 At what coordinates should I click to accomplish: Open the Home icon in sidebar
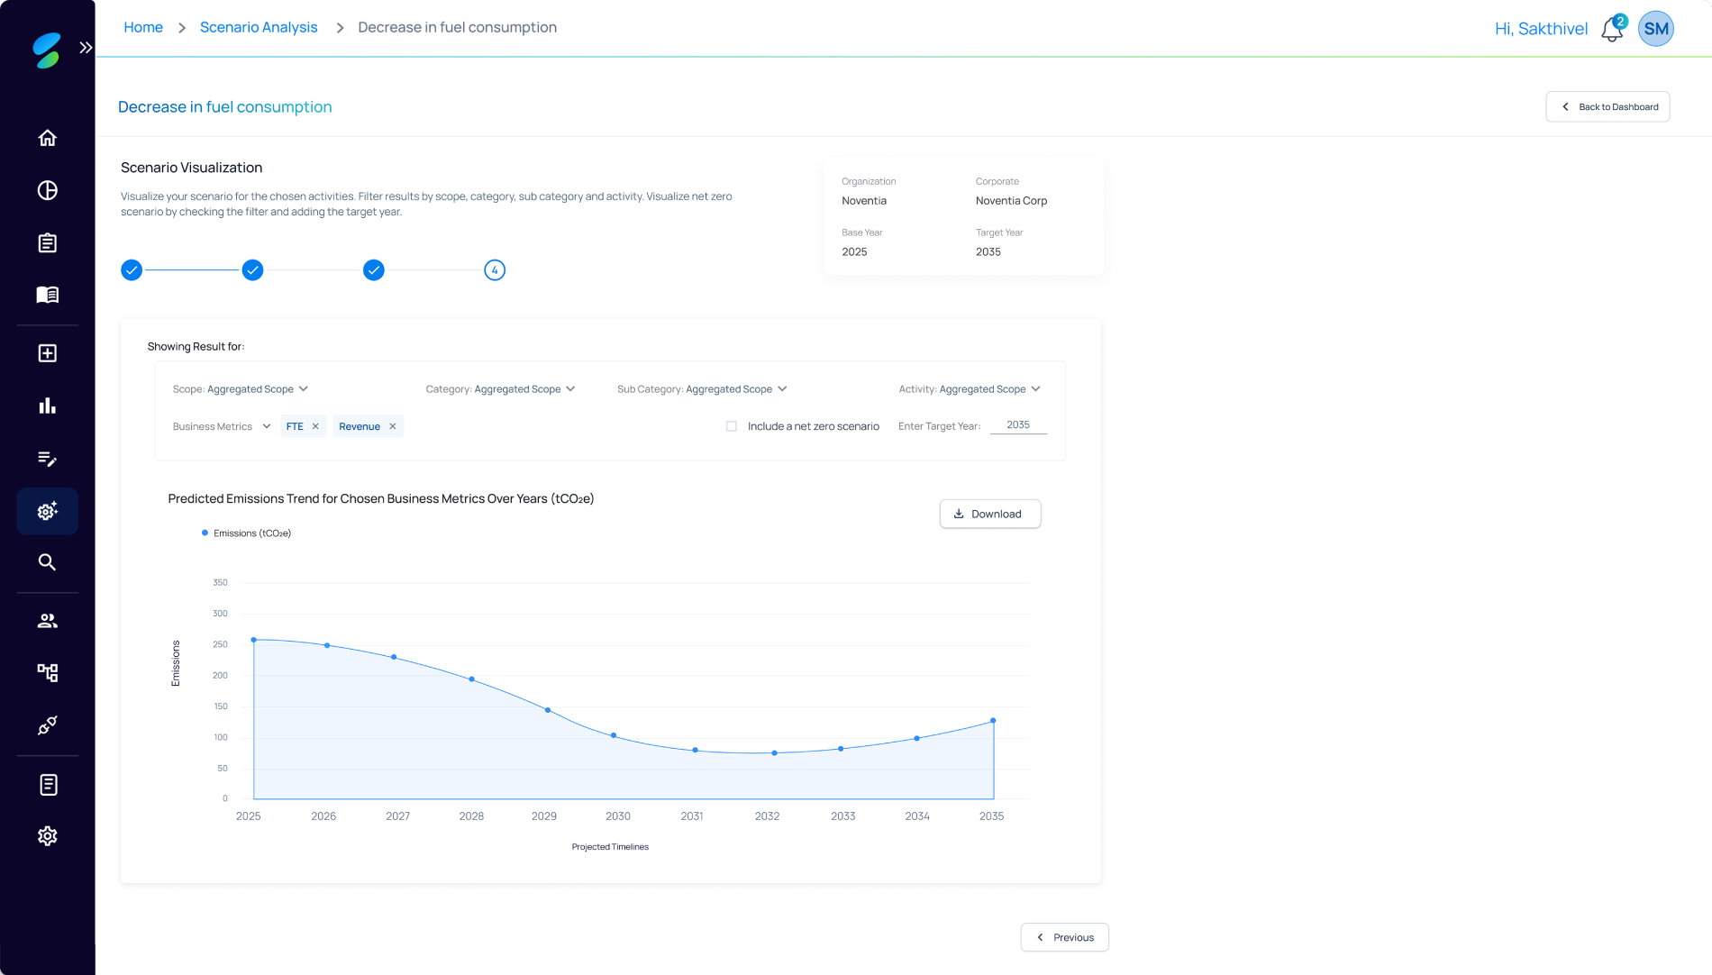pos(48,138)
